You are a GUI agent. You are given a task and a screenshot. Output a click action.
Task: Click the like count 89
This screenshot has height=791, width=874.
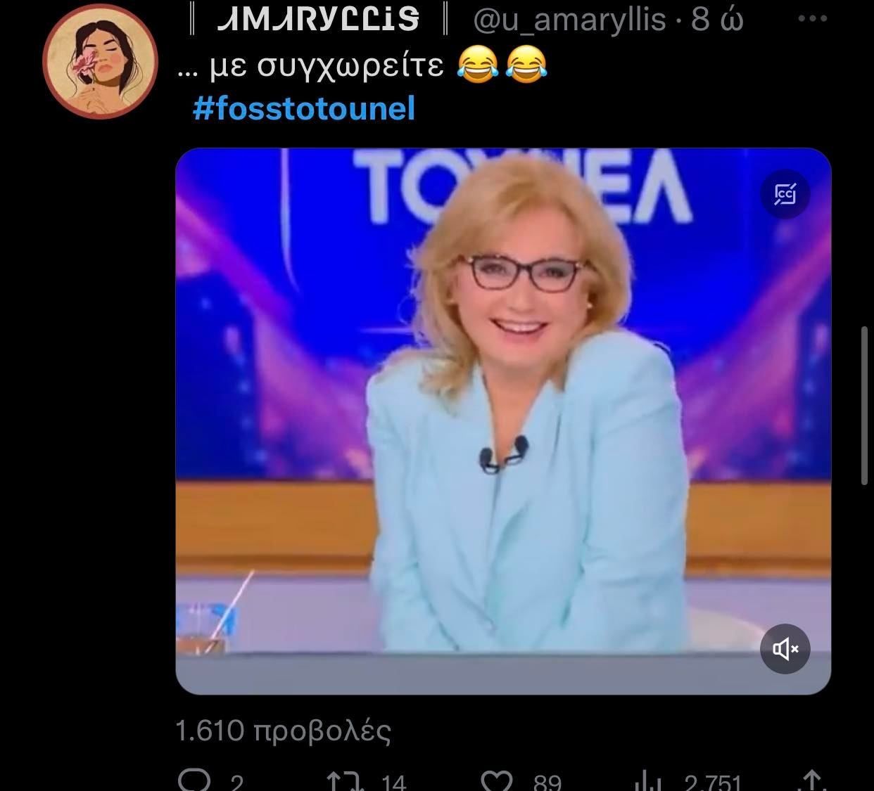tap(547, 782)
